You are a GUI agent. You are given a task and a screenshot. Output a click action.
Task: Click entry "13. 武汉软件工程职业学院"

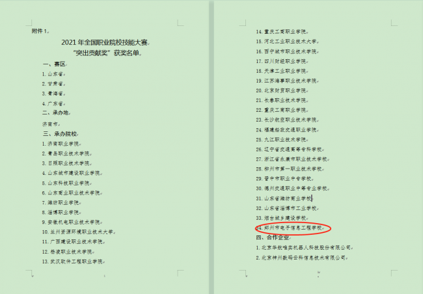(76, 261)
